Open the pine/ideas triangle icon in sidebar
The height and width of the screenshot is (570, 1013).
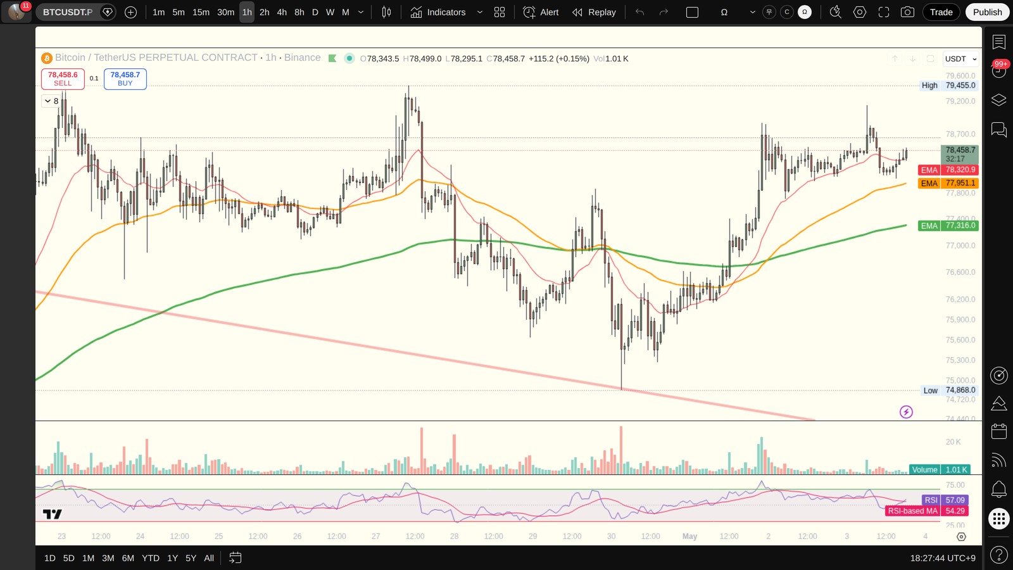[999, 403]
